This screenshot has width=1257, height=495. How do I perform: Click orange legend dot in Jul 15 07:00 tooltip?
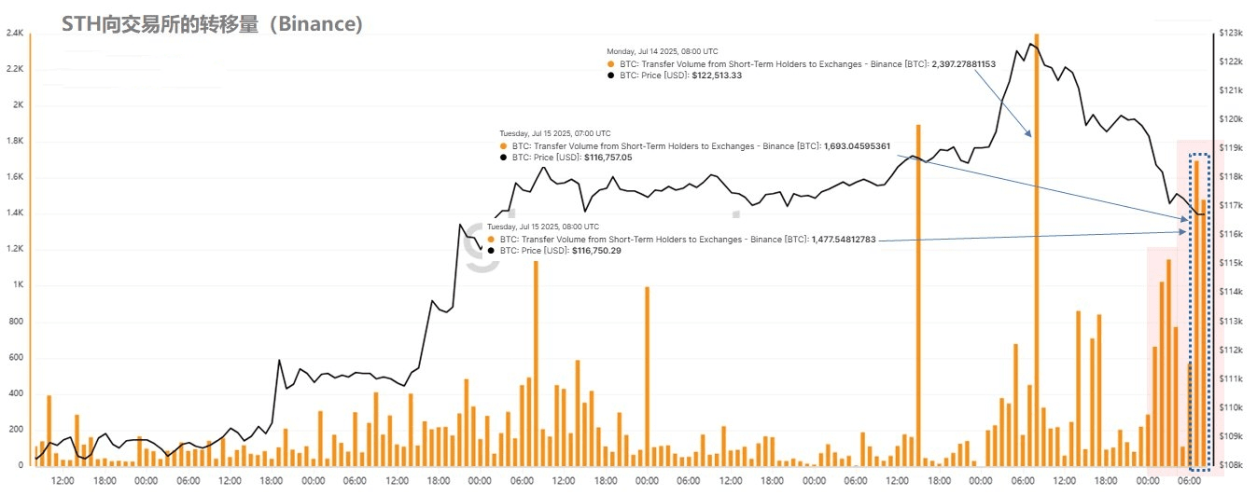pos(503,146)
